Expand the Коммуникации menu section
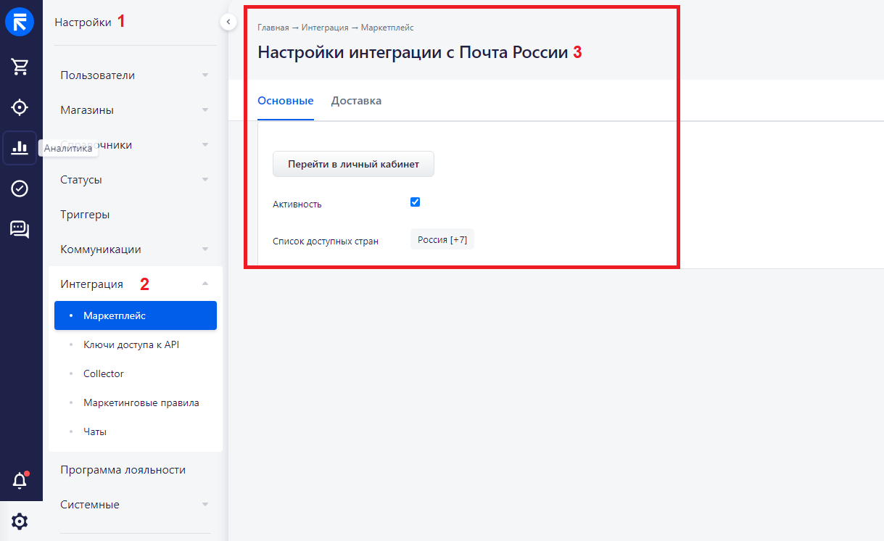Image resolution: width=884 pixels, height=541 pixels. click(x=135, y=249)
